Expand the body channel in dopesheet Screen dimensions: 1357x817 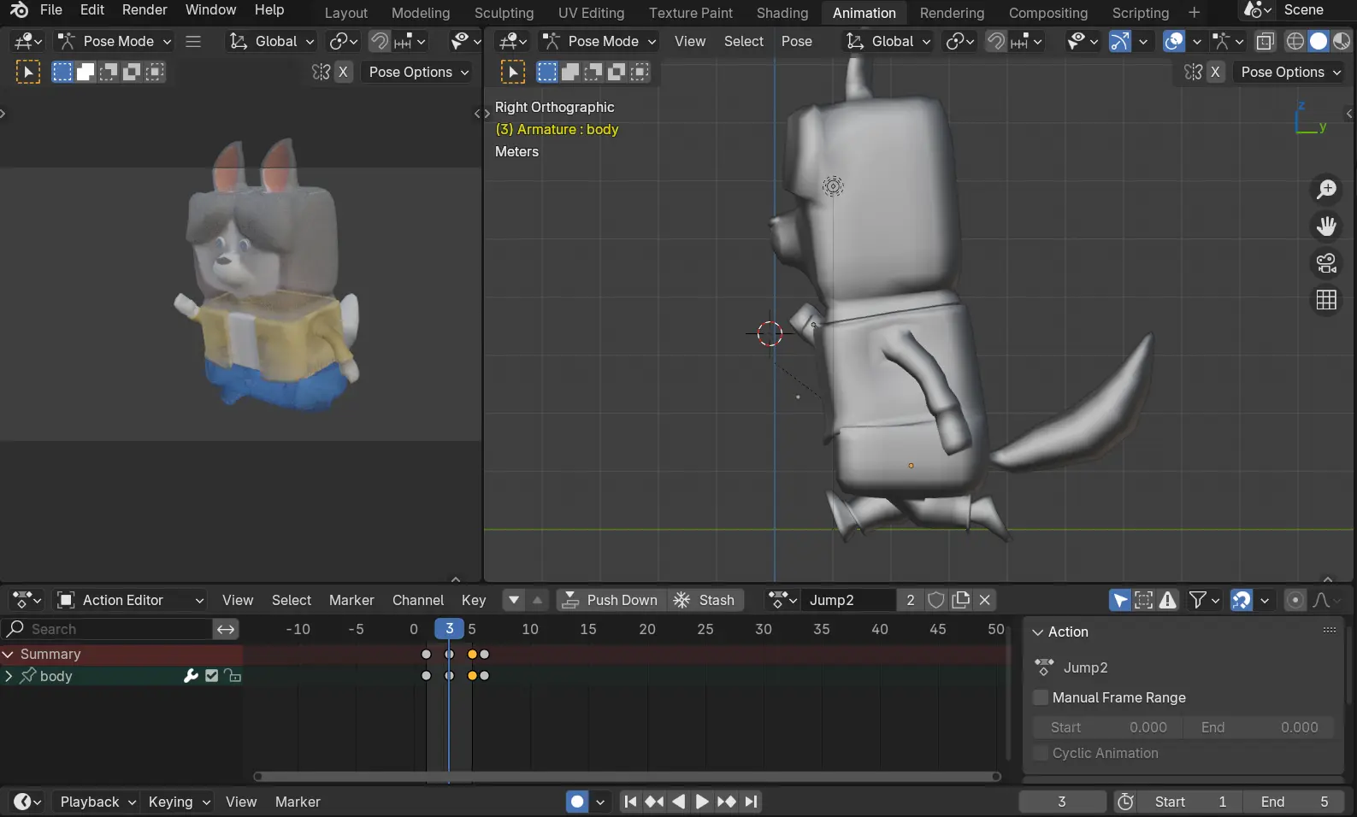(9, 676)
